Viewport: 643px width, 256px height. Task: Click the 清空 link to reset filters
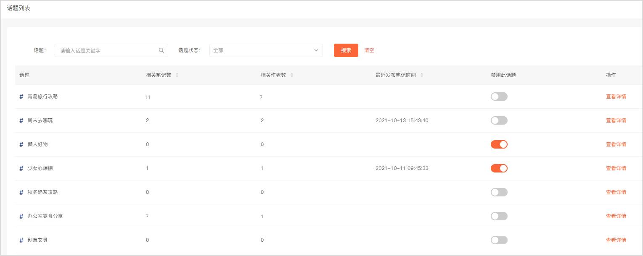point(369,50)
